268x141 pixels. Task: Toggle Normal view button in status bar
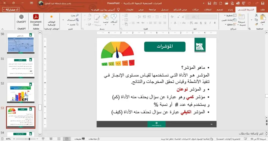coord(67,139)
